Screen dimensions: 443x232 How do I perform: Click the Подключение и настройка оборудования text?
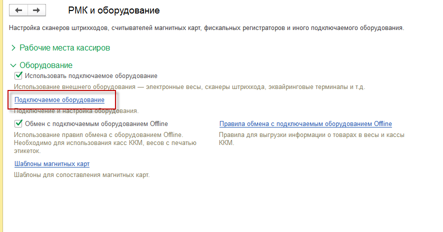coord(76,111)
